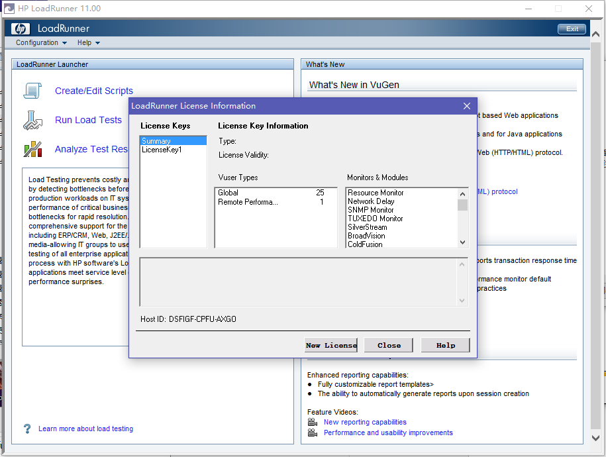Click the LoadRunner Launcher panel header
This screenshot has height=457, width=606.
(153, 64)
